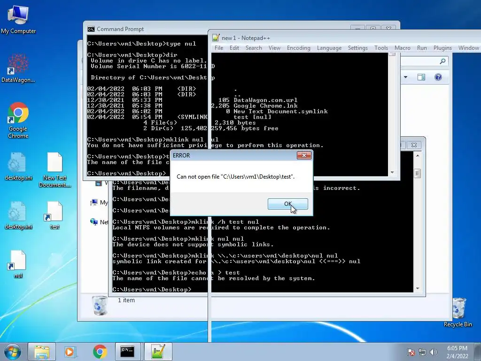Open the Encoding menu in Notepad++
Image resolution: width=481 pixels, height=361 pixels.
pyautogui.click(x=298, y=48)
